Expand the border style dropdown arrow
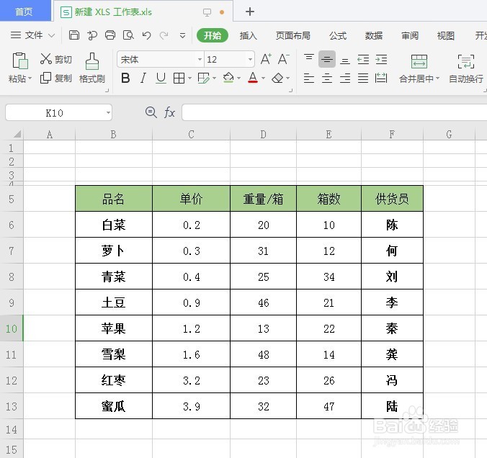The height and width of the screenshot is (458, 487). [189, 78]
